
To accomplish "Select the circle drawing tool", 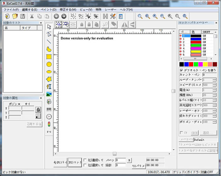I will (x=49, y=64).
